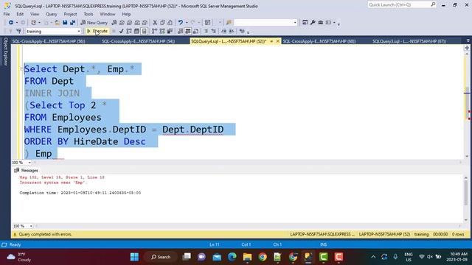The height and width of the screenshot is (265, 472).
Task: Click the Paste icon
Action: pos(170,23)
